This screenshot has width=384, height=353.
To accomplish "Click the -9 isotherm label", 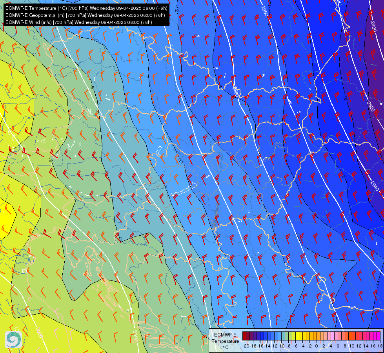I will coord(92,87).
